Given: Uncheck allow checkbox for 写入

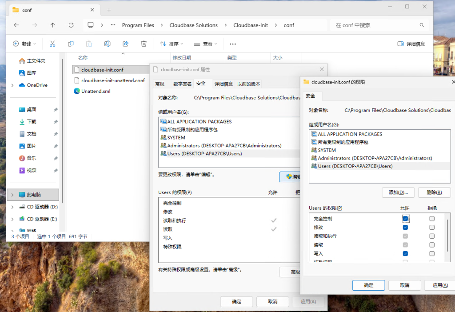Looking at the screenshot, I should click(x=405, y=254).
